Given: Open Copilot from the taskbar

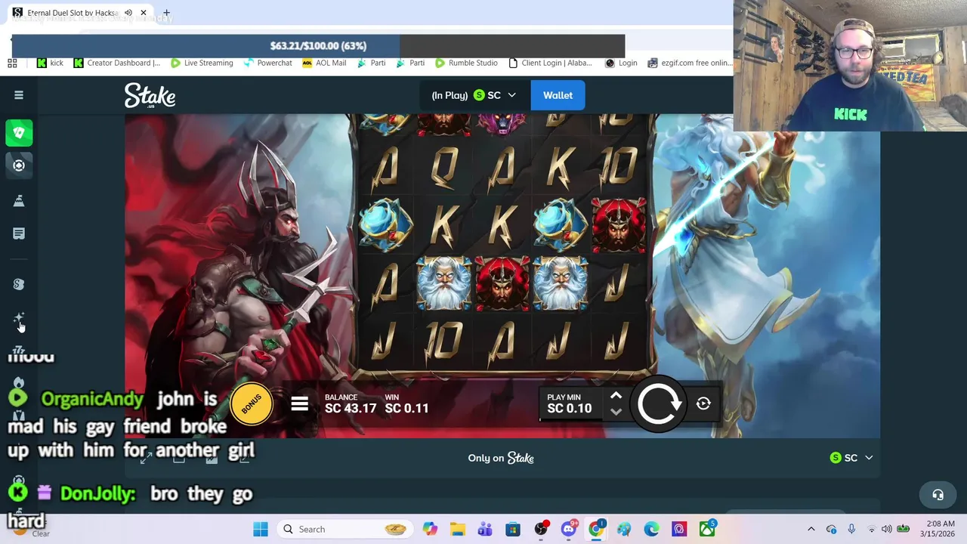Looking at the screenshot, I should click(x=430, y=529).
